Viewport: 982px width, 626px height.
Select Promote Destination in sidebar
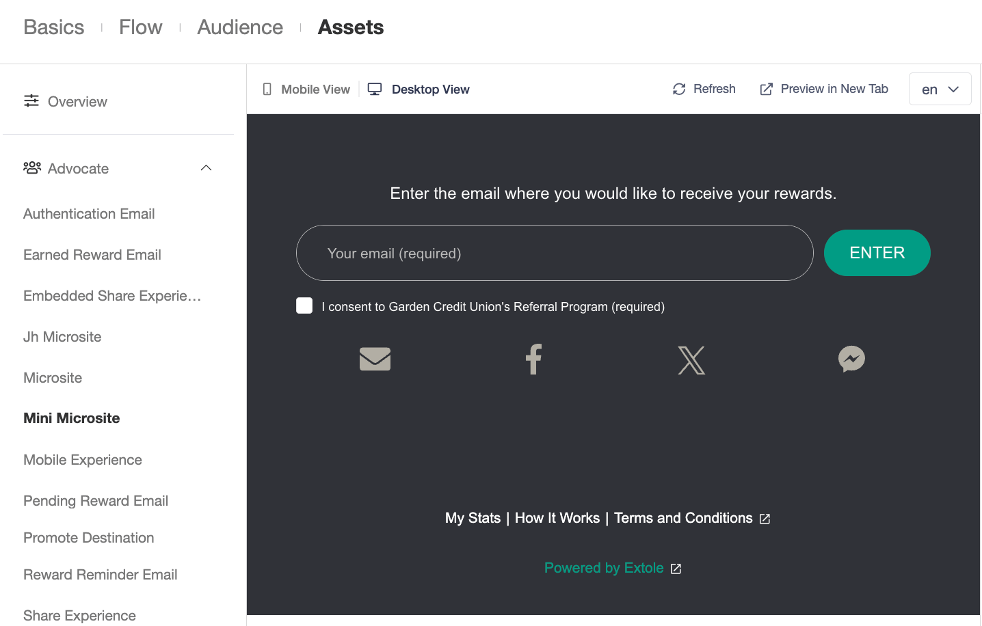(89, 538)
